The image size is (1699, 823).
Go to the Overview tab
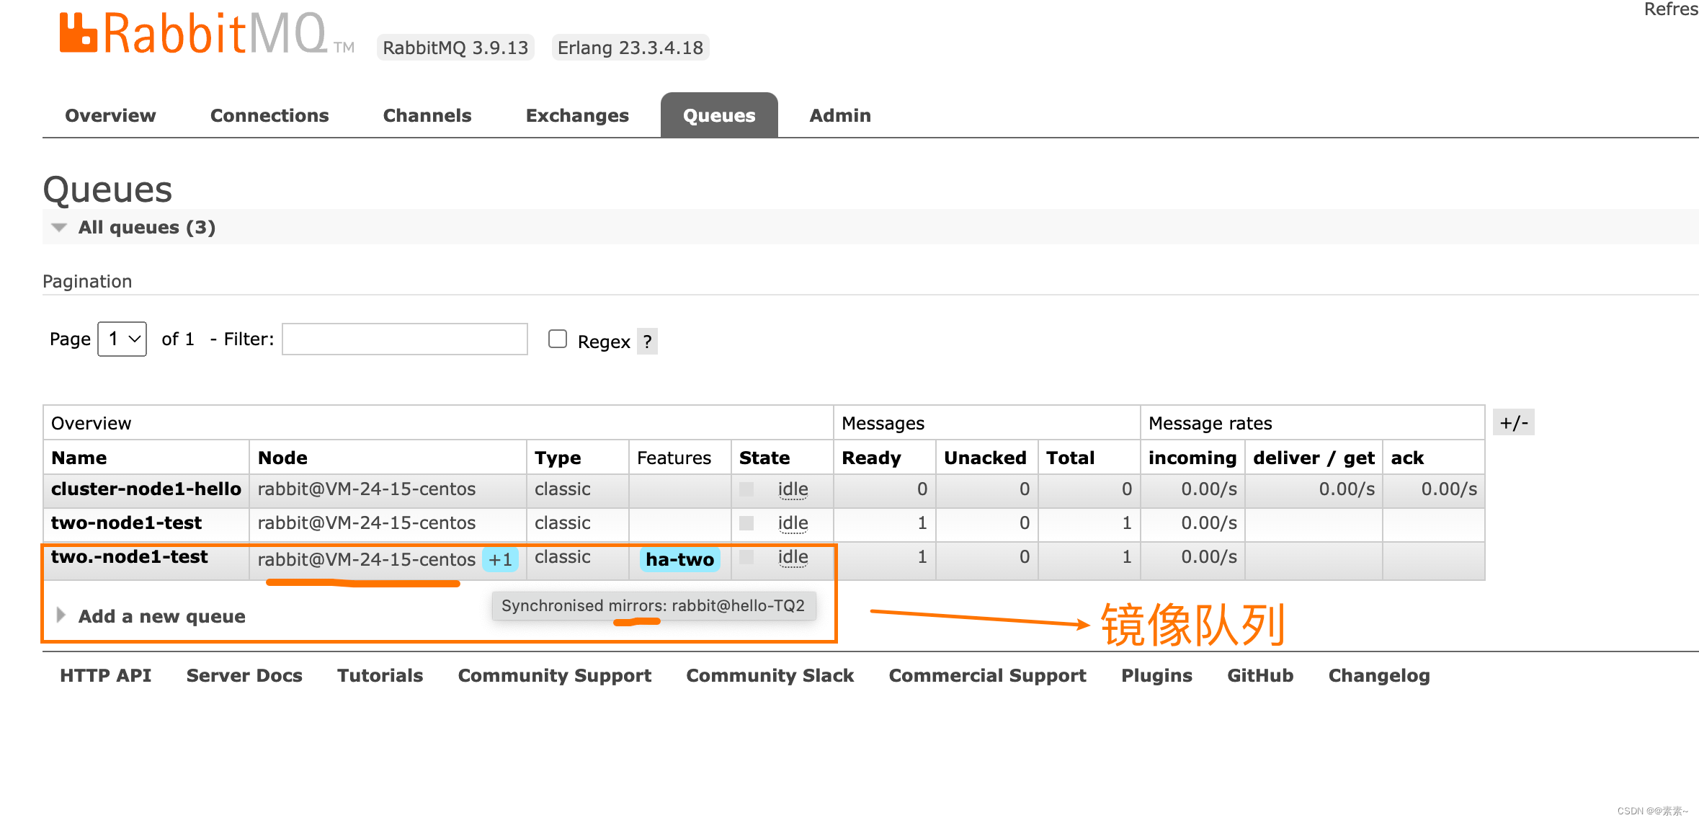110,115
